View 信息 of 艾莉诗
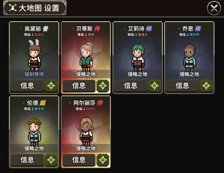 click(131, 86)
